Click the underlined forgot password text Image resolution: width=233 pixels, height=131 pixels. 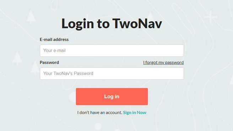tap(163, 62)
